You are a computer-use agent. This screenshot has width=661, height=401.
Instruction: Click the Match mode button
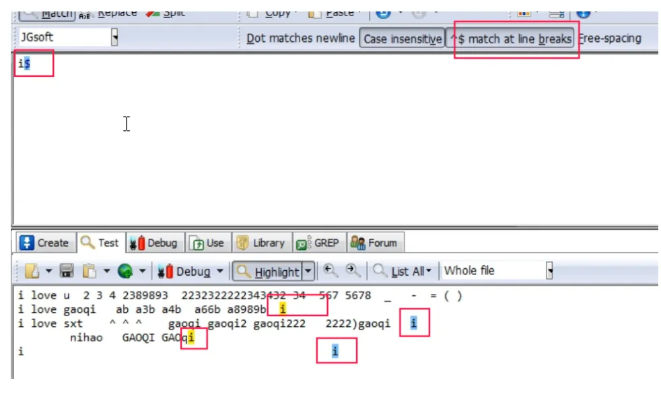pos(47,15)
